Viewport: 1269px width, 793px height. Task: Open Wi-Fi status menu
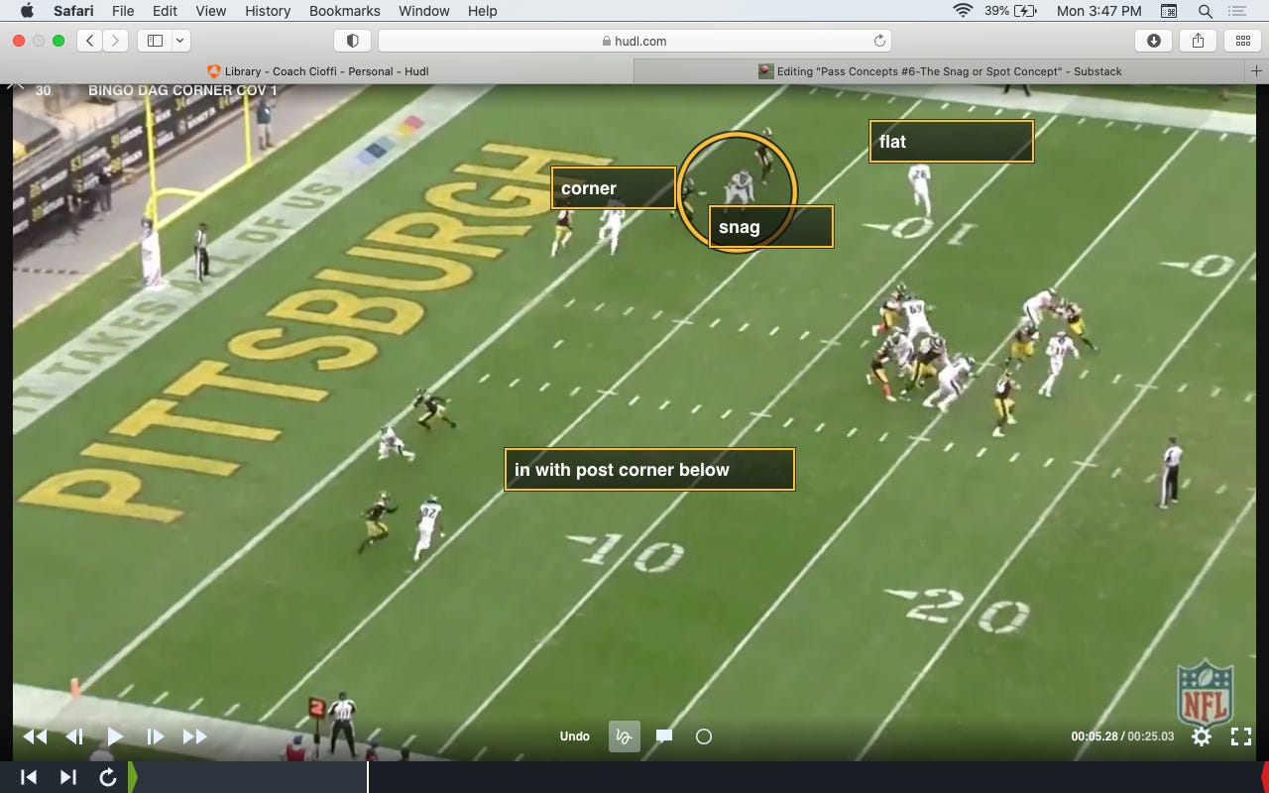click(x=963, y=11)
